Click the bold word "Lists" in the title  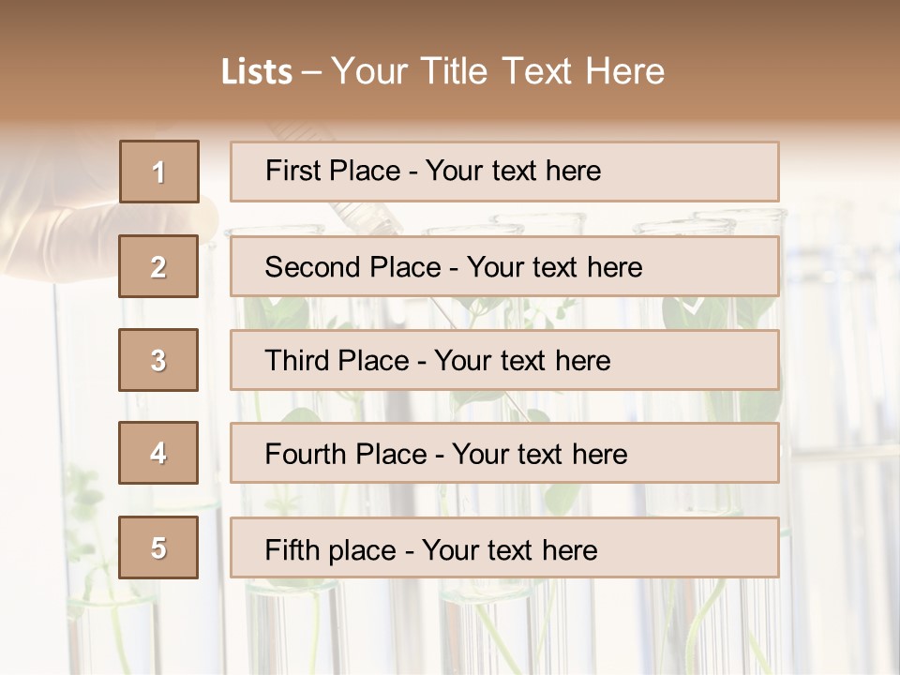[x=256, y=72]
